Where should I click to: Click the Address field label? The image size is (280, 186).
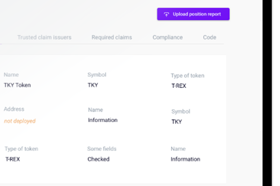(x=14, y=109)
